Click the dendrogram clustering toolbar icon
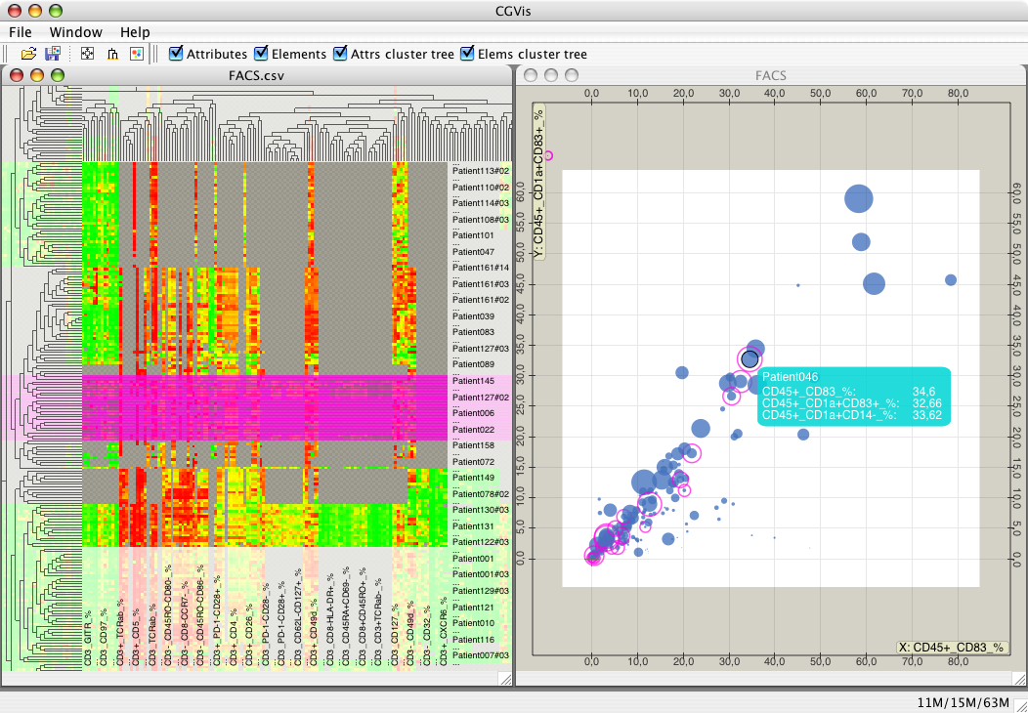 pos(112,54)
